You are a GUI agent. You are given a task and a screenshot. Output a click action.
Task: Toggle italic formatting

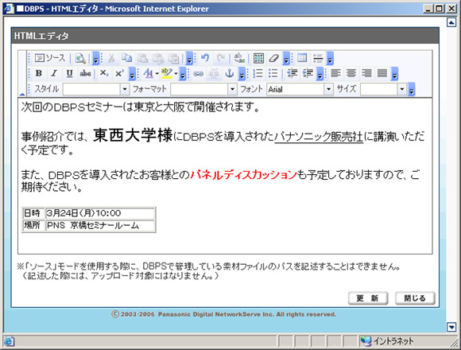[x=54, y=73]
